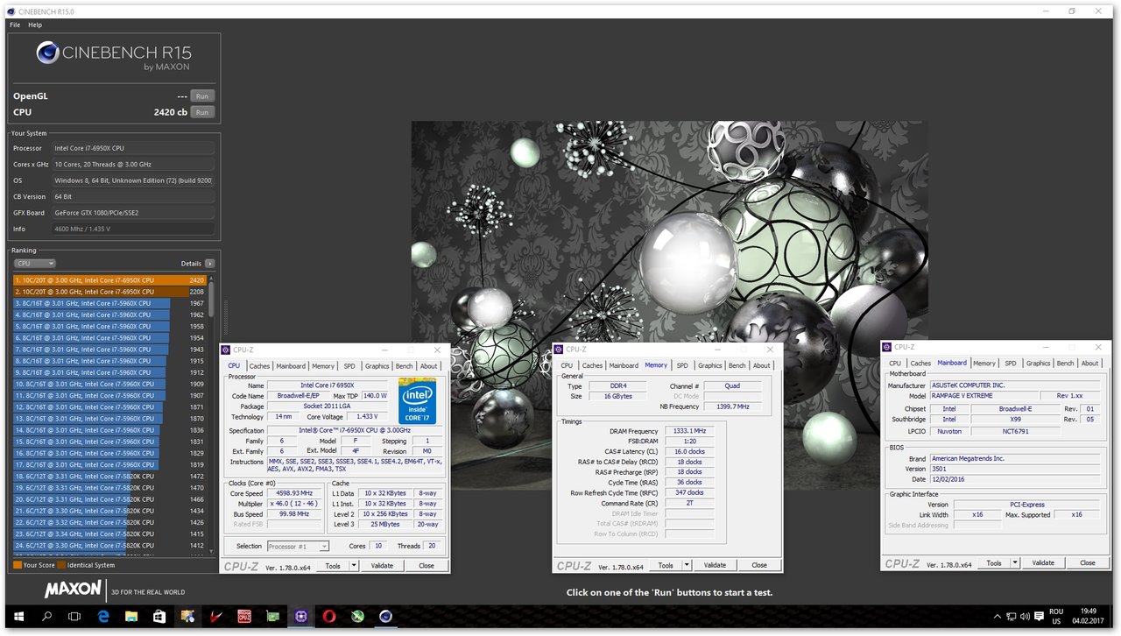Open the Processor #1 selection dropdown
The height and width of the screenshot is (636, 1121).
pos(298,547)
